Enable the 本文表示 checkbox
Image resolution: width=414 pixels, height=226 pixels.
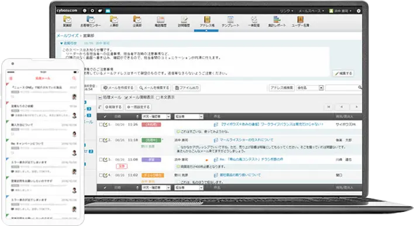[158, 98]
